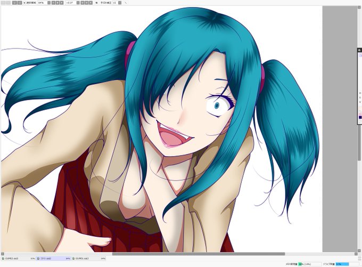Click the rotate counterclockwise button
The height and width of the screenshot is (267, 362).
point(83,3)
